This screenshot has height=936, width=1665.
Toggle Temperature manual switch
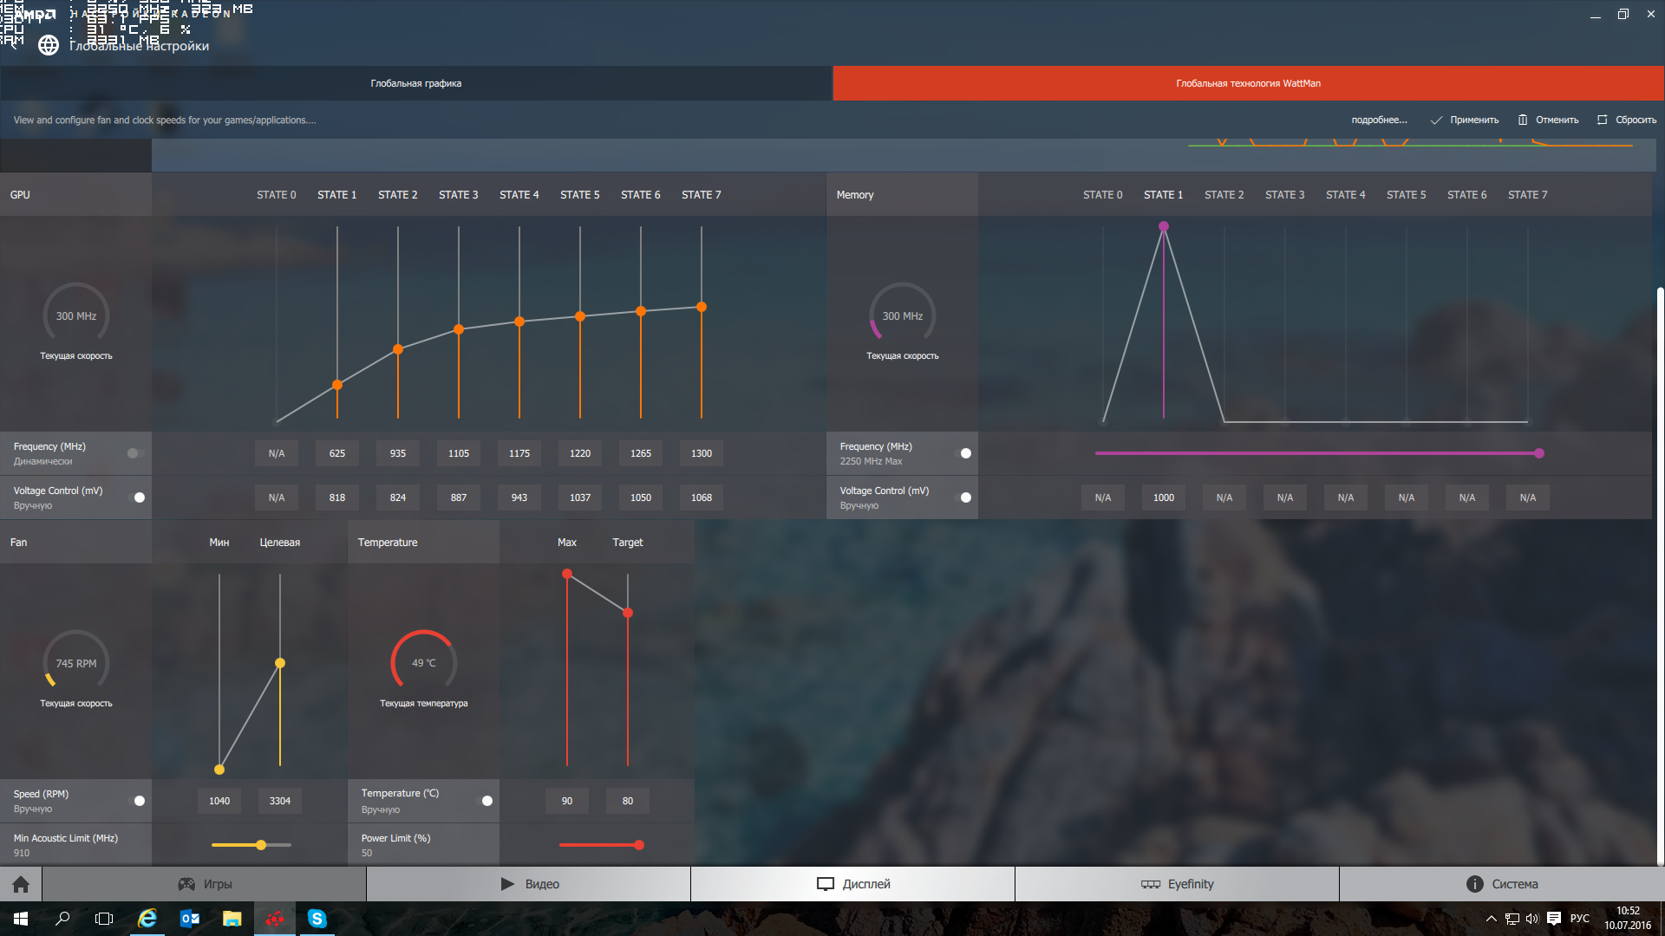click(x=485, y=801)
